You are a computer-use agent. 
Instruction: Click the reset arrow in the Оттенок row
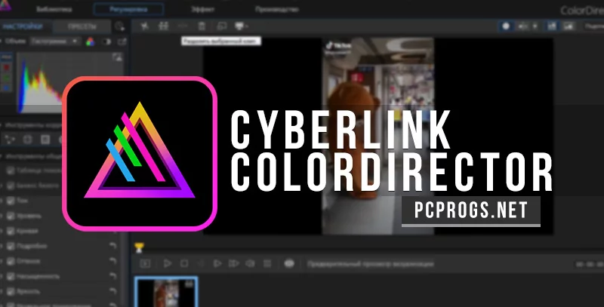[x=112, y=261]
